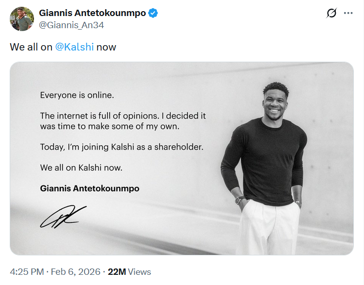364x285 pixels.
Task: Open the 22M Views count
Action: (x=129, y=272)
